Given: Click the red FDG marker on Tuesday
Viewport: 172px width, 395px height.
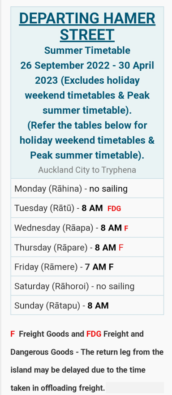Looking at the screenshot, I should [x=114, y=209].
